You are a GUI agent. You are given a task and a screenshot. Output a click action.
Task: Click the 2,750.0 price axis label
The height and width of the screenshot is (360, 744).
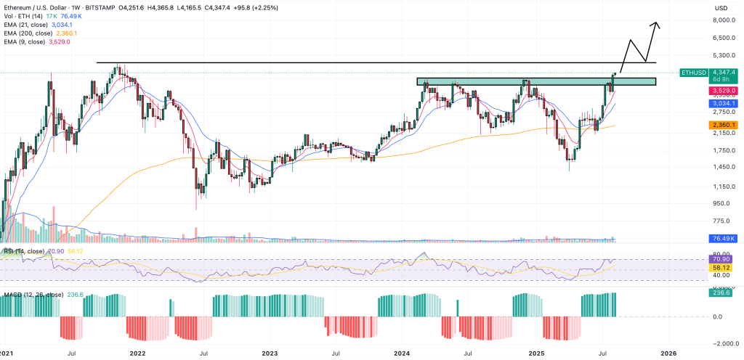pyautogui.click(x=726, y=112)
